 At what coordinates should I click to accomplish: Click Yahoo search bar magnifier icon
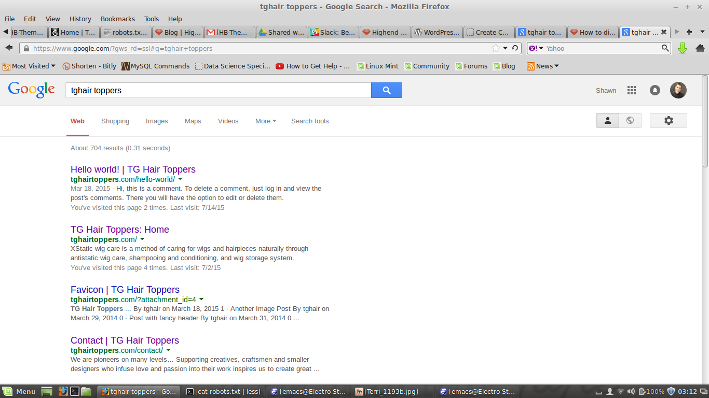[665, 48]
